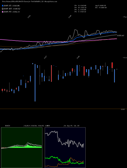Click the 1115 level label beside orange line
127x168 pixels.
click(123, 109)
